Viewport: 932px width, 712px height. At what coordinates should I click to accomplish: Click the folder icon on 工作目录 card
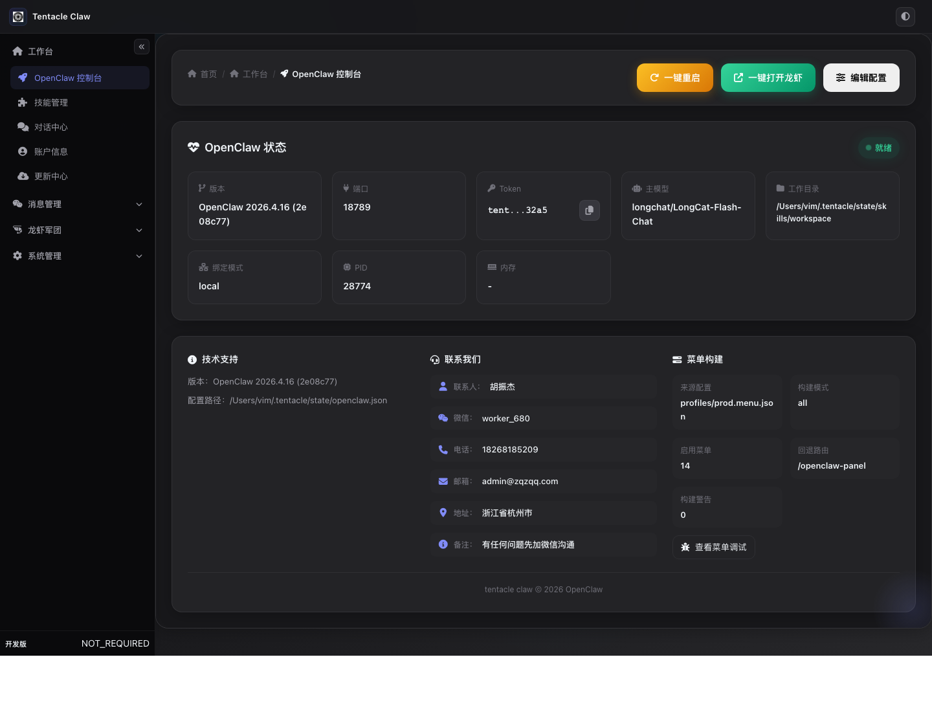click(781, 188)
